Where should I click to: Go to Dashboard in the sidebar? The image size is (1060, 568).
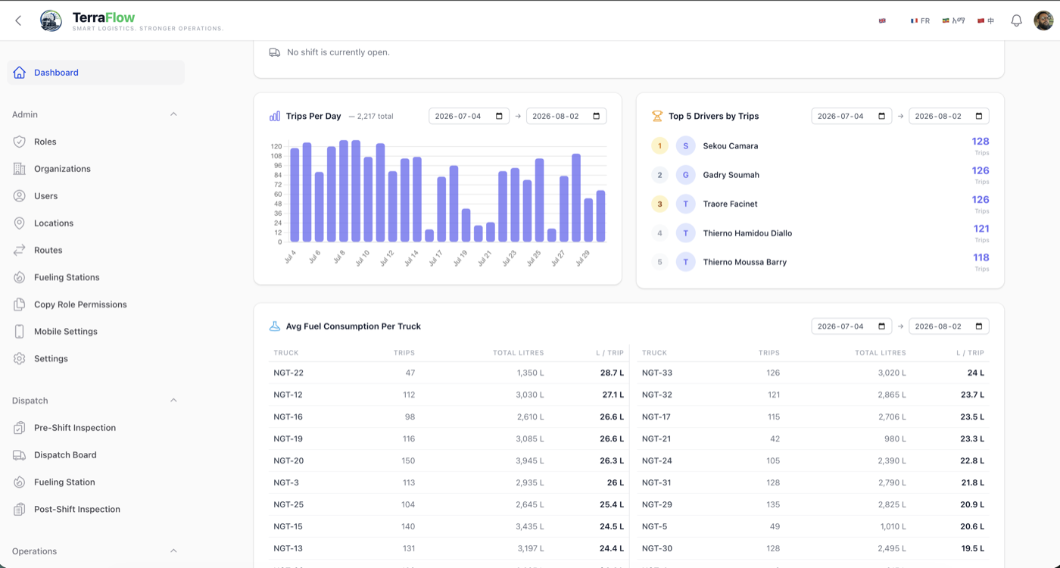pos(96,73)
